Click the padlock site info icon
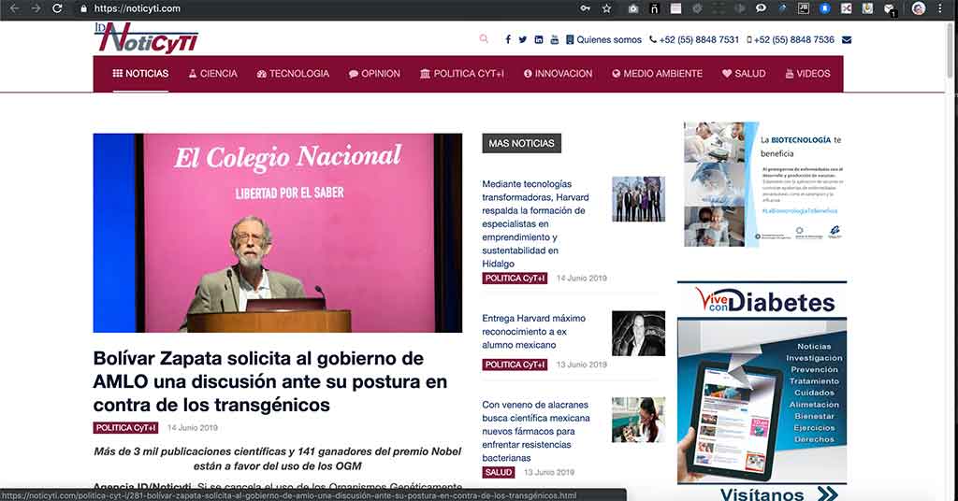 pos(84,8)
